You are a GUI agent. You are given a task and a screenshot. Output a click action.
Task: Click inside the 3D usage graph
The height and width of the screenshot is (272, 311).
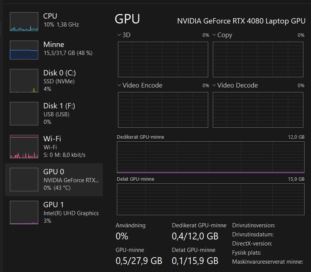(x=163, y=59)
